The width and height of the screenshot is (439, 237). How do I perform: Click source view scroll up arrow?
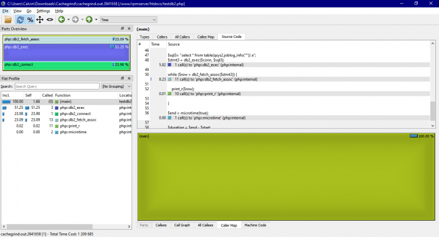click(433, 44)
